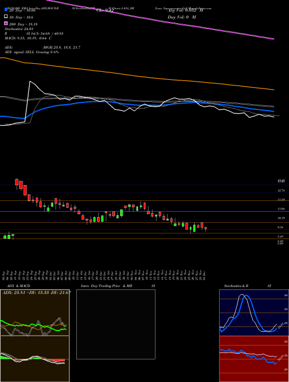289x382 pixels.
Task: Click the 9.34 price axis label
Action: pyautogui.click(x=281, y=227)
